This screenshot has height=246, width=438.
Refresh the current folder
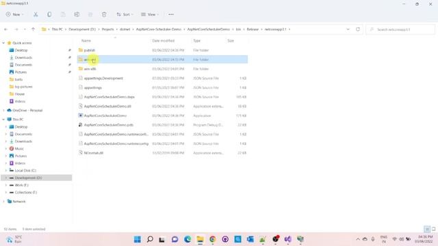(358, 29)
